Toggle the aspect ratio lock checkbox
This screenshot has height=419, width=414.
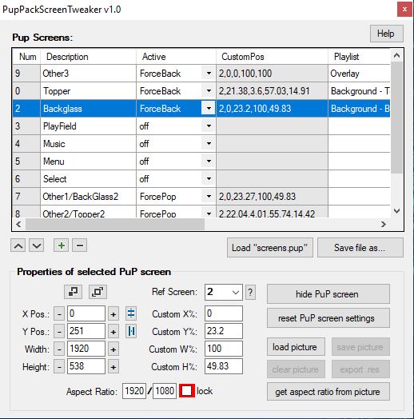coord(187,391)
